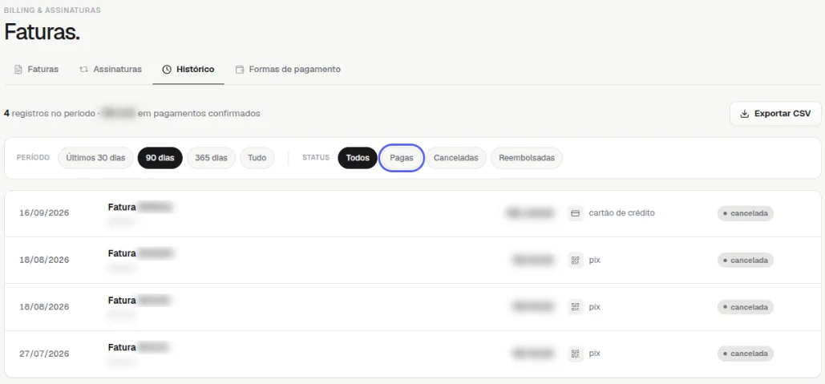
Task: Click the cartão de crédito label
Action: point(622,213)
